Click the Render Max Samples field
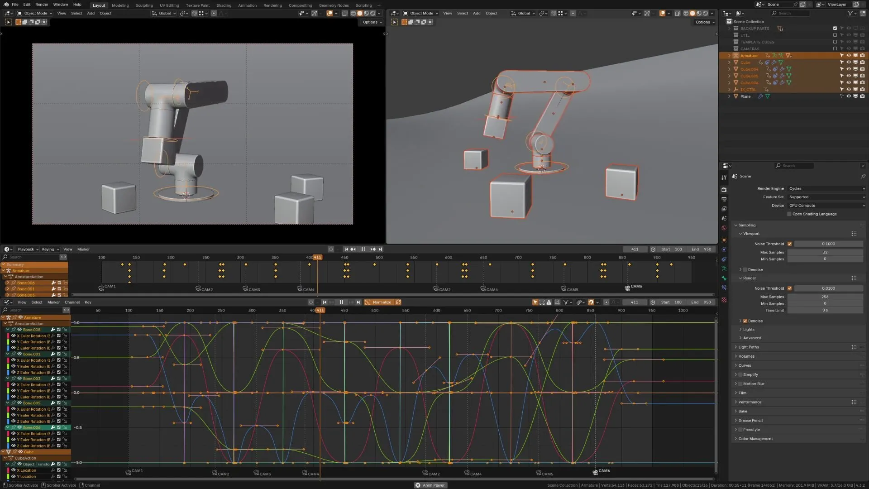869x489 pixels. coord(825,297)
